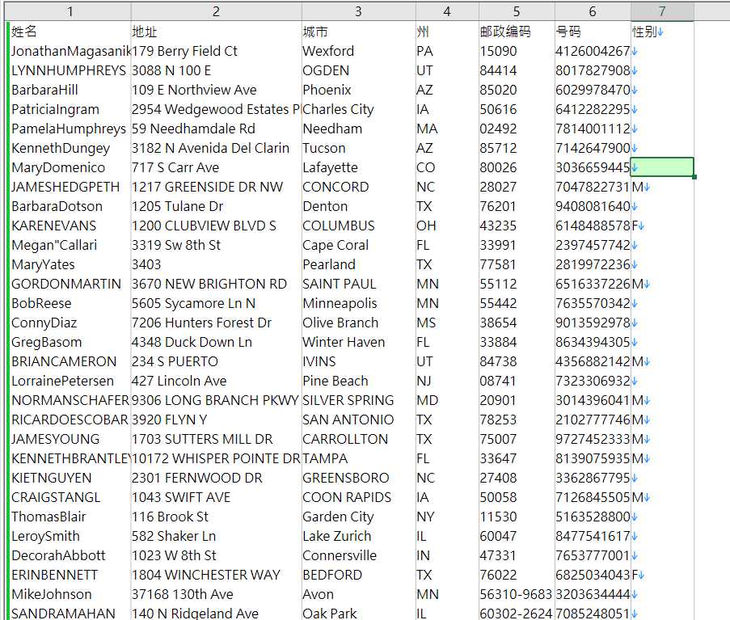The height and width of the screenshot is (620, 730).
Task: Click state cell NY
Action: [447, 517]
